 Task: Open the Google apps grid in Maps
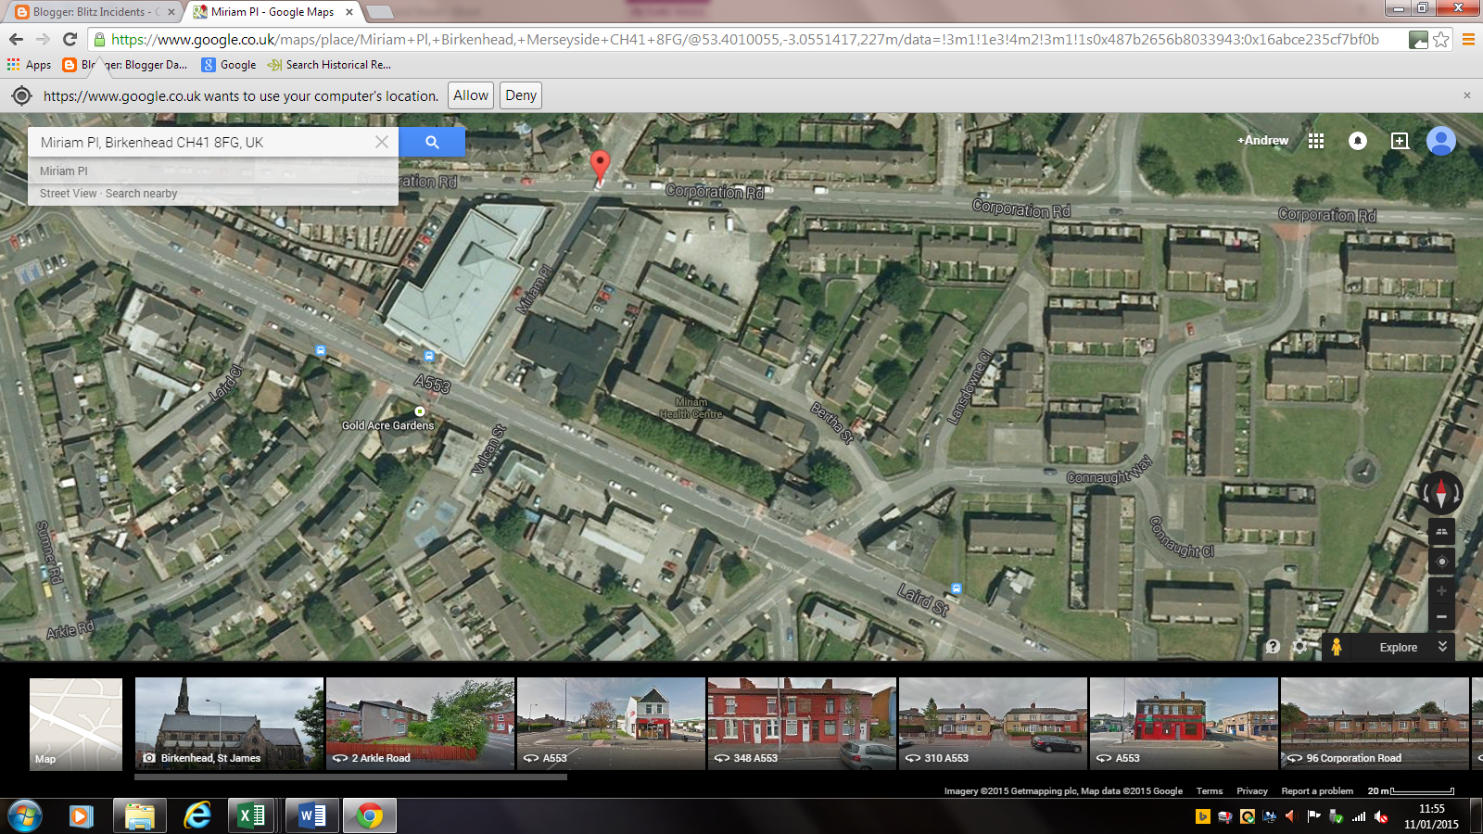click(1316, 141)
